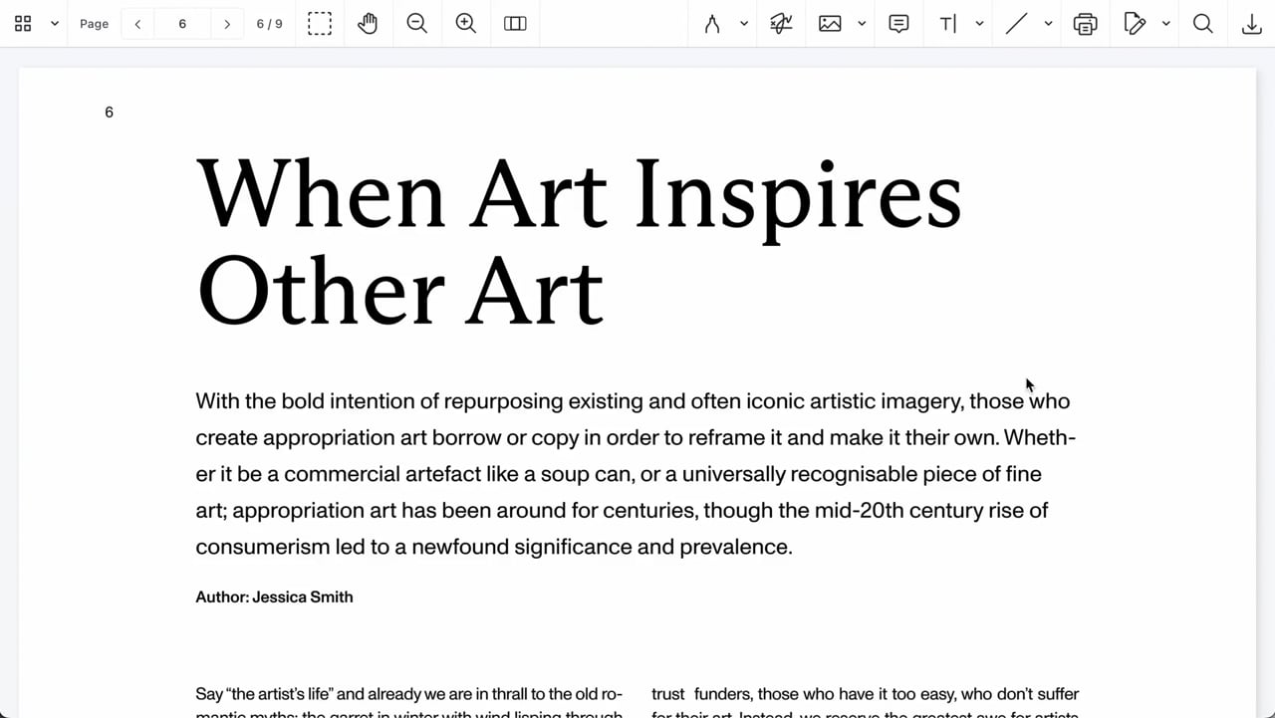Click the "Page" label in toolbar
Viewport: 1275px width, 718px height.
pos(94,24)
